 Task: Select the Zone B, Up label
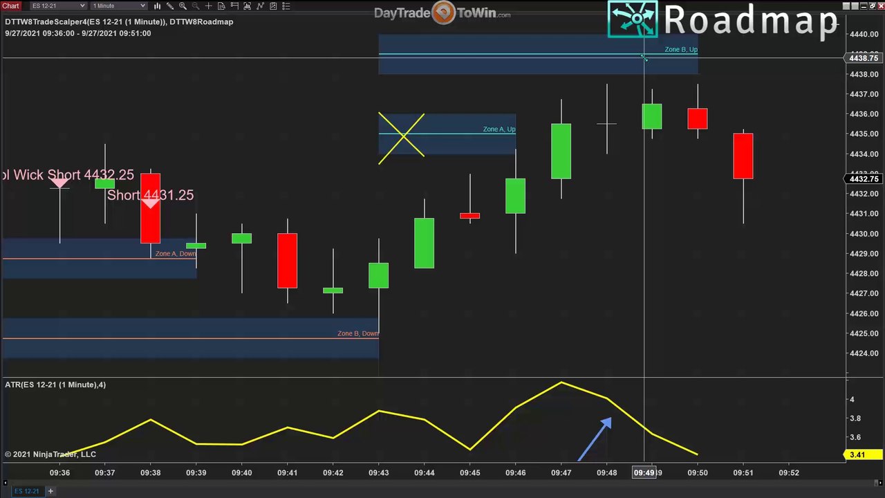click(681, 50)
